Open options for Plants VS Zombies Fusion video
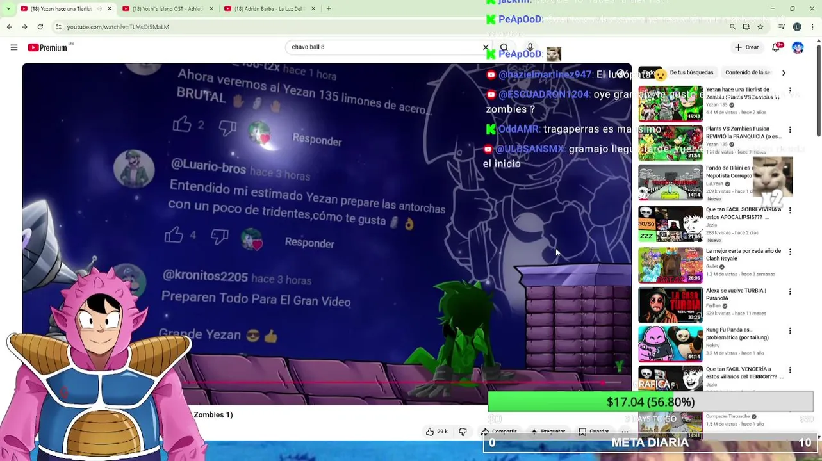The width and height of the screenshot is (822, 461). (790, 130)
